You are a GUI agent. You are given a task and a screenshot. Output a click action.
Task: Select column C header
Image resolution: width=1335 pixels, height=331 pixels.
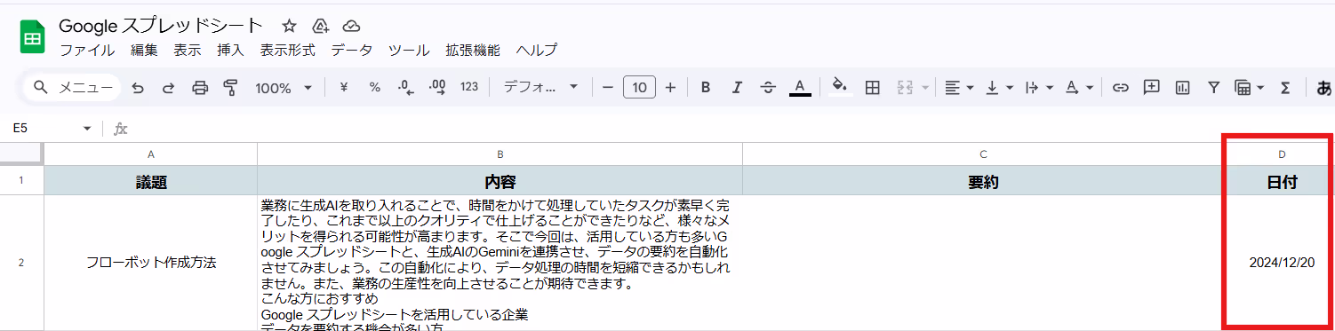(x=983, y=154)
